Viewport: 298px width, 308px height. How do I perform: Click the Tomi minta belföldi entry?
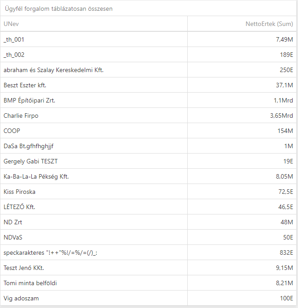coord(30,283)
